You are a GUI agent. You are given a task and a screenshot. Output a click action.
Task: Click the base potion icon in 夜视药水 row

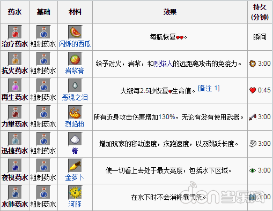point(43,166)
